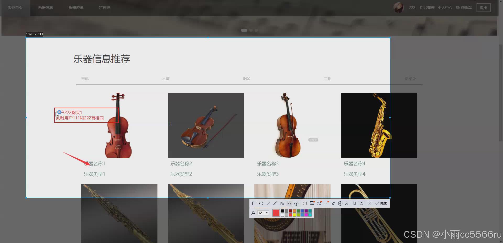Select the ellipse annotation tool
This screenshot has height=243, width=503.
point(261,203)
